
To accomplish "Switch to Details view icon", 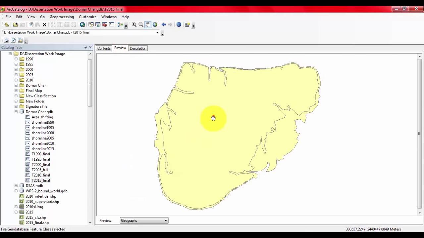I will tap(67, 24).
